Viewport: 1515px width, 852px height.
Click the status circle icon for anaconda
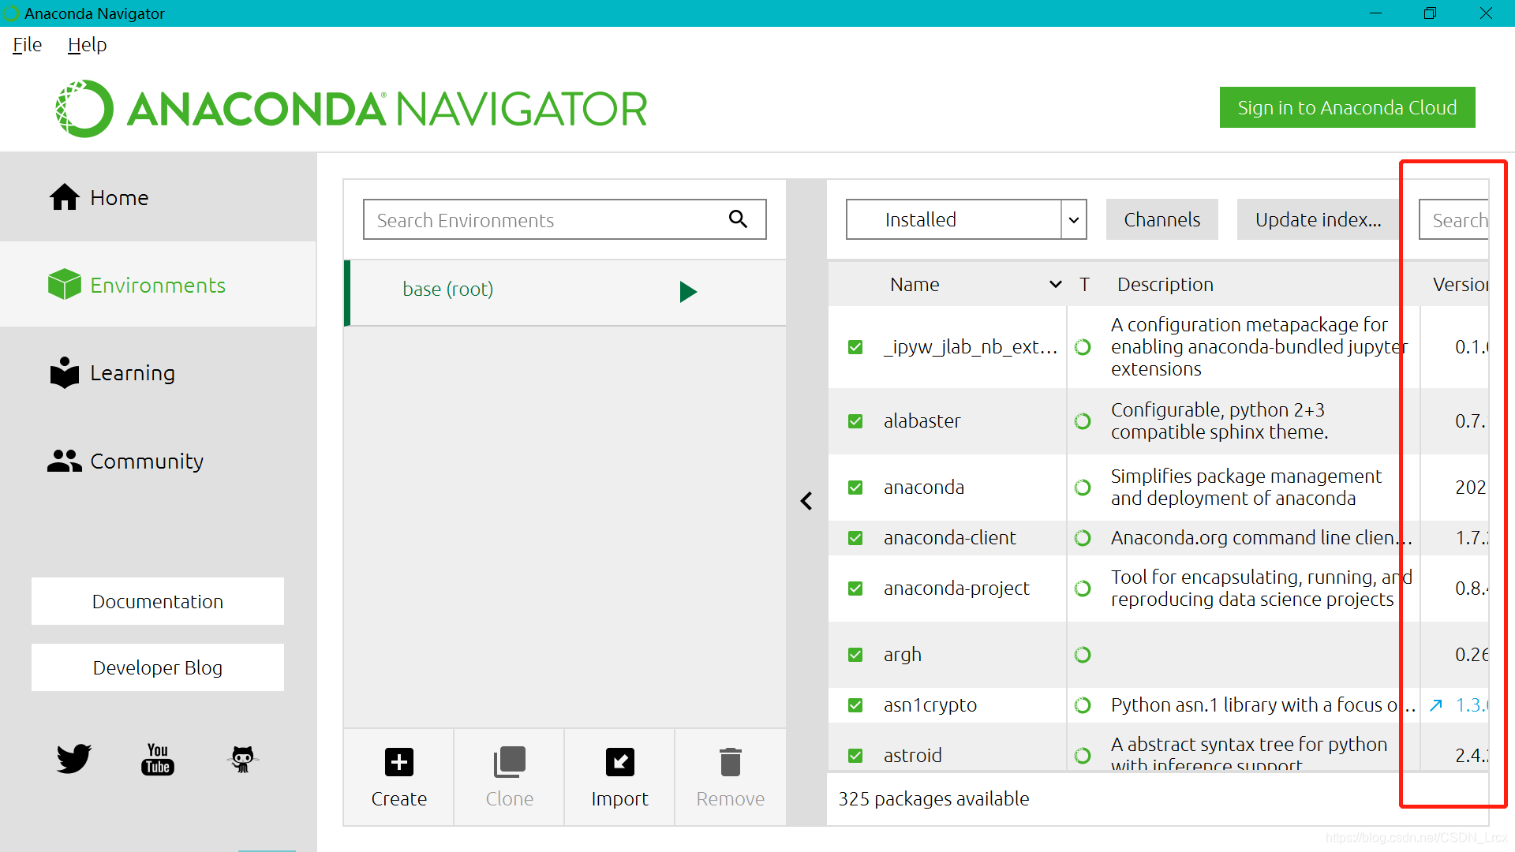1083,488
